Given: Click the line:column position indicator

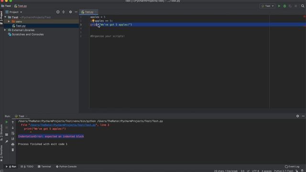Looking at the screenshot, I should [242, 171].
